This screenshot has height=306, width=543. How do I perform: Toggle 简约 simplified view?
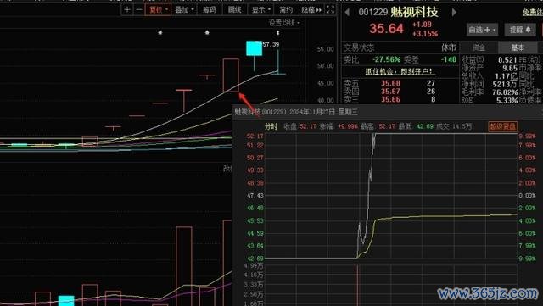[286, 9]
